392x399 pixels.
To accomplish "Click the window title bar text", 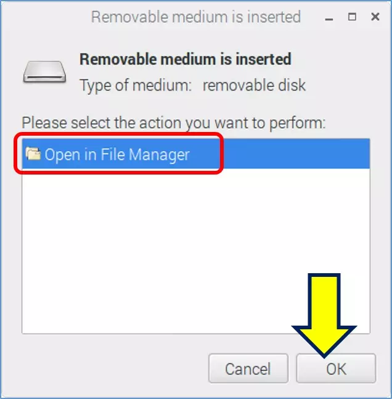I will [195, 17].
